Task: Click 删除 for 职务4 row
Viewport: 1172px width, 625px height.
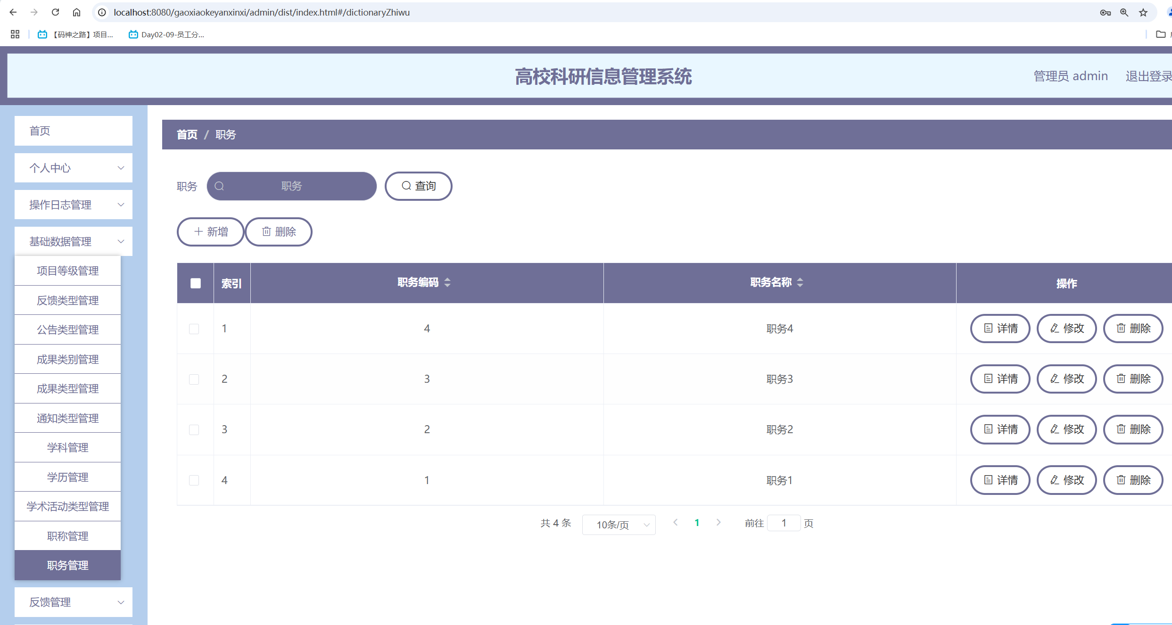Action: pyautogui.click(x=1133, y=329)
